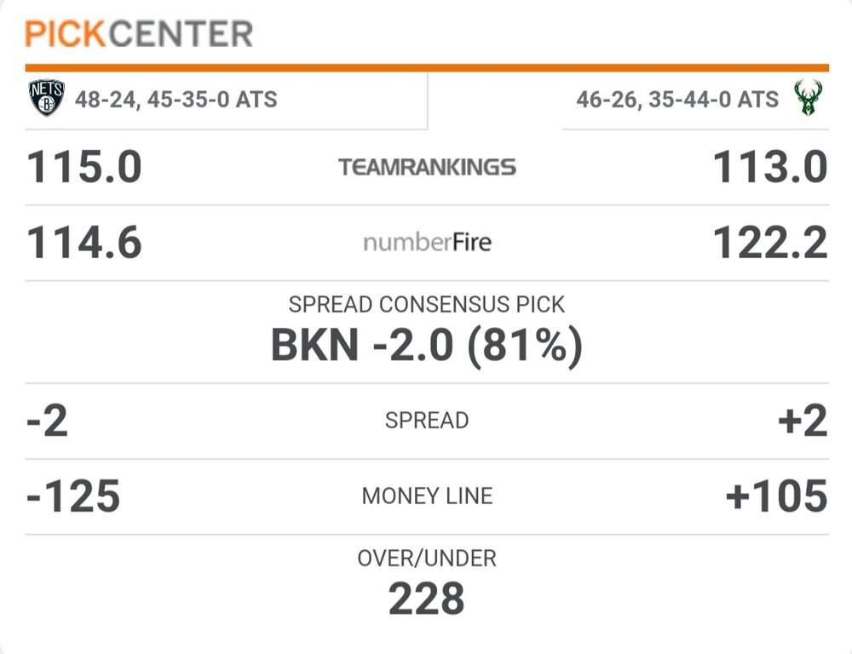Click the TeamRankings 113.0 Bucks projection
The height and width of the screenshot is (654, 852).
(x=770, y=167)
